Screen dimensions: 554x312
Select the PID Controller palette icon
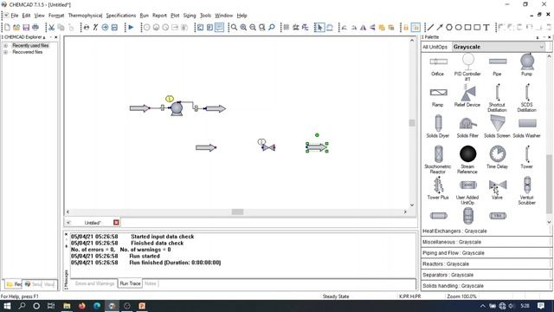pos(468,61)
